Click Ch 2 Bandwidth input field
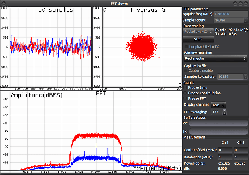The image size is (249, 175). 240,157
